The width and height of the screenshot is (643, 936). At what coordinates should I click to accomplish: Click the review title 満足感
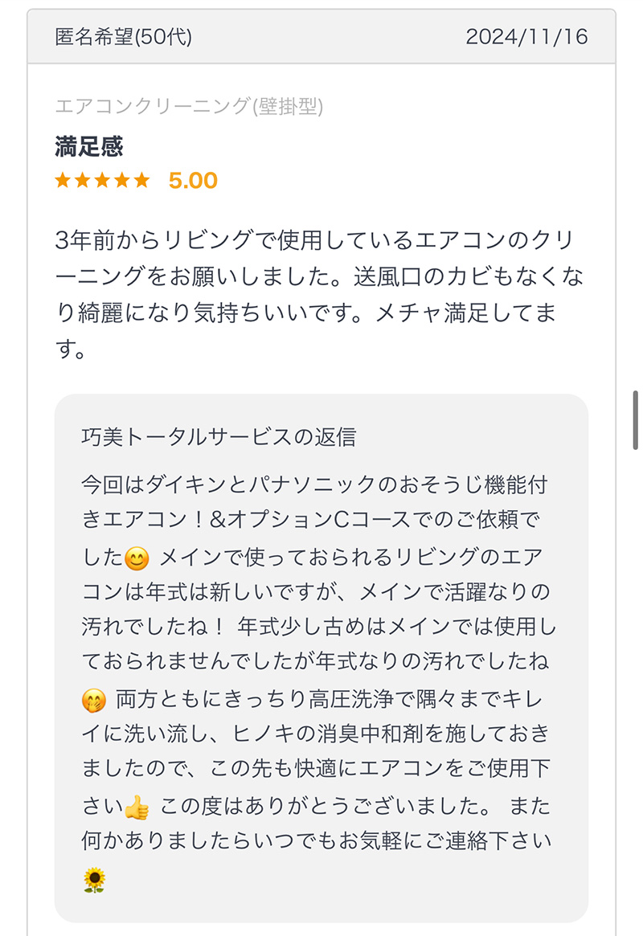89,146
